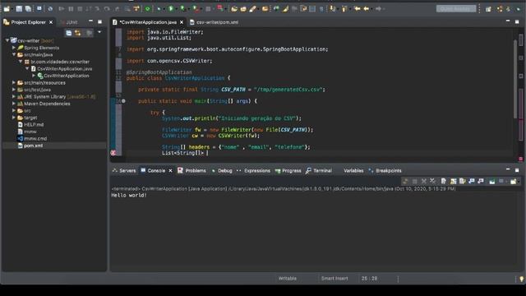Expand the Spring Elements node
This screenshot has height=296, width=526.
[x=14, y=48]
